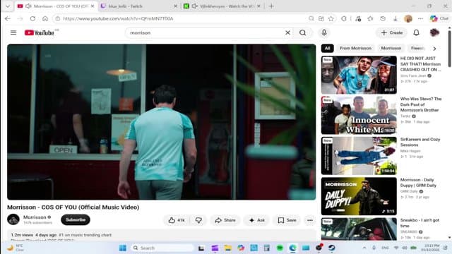Open a new browser tab

click(x=271, y=6)
